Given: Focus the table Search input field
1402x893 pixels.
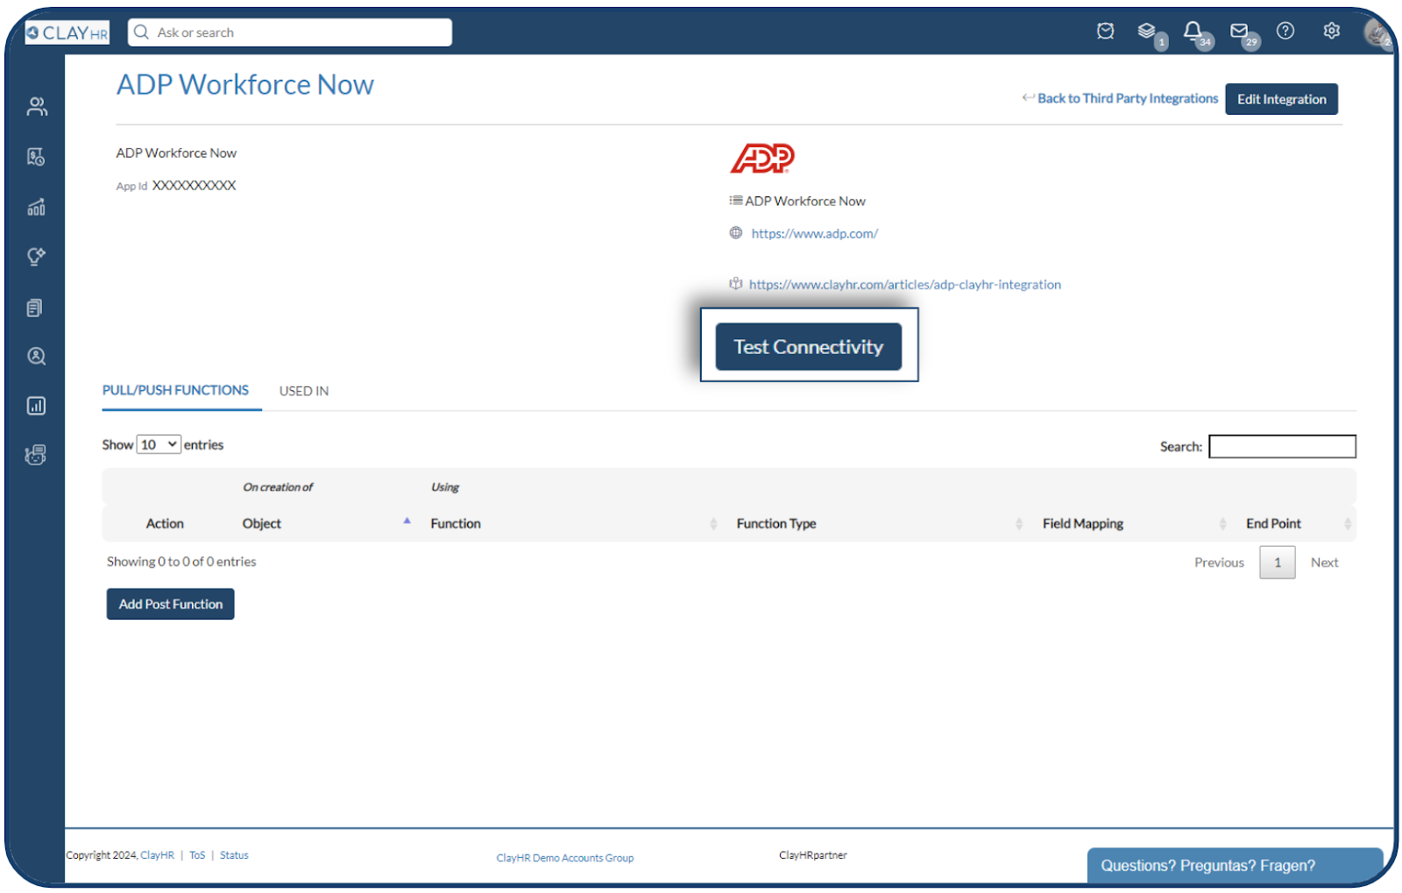Looking at the screenshot, I should pos(1282,446).
